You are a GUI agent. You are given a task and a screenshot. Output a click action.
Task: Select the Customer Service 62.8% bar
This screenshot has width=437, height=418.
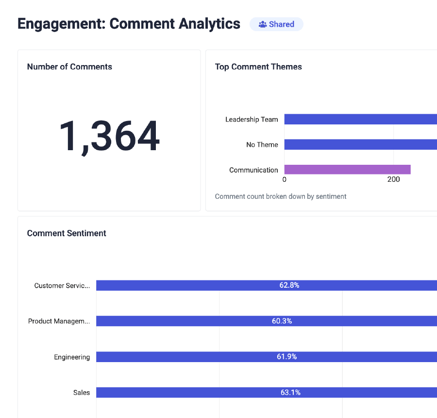[x=267, y=285]
